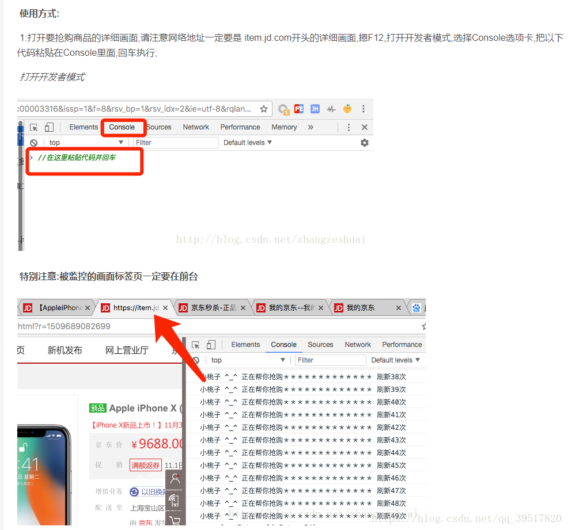Select the 京东秒杀-正品 browser tab

tap(213, 308)
